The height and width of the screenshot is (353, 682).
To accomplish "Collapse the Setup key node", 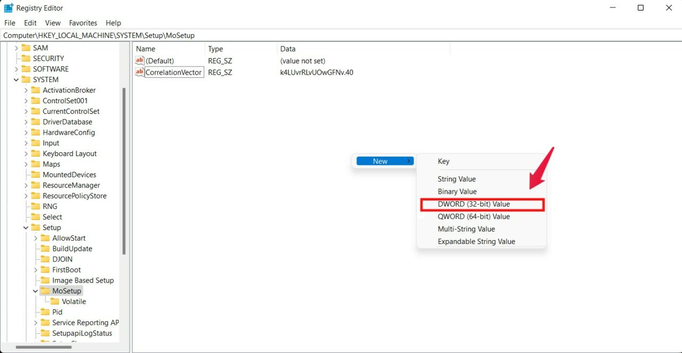I will [x=26, y=227].
